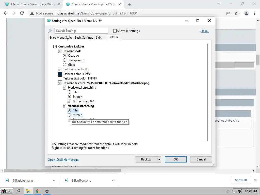The image size is (260, 195).
Task: Click the Chrome forward arrow
Action: click(x=14, y=13)
